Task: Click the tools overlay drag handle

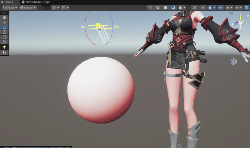Action: (4, 13)
